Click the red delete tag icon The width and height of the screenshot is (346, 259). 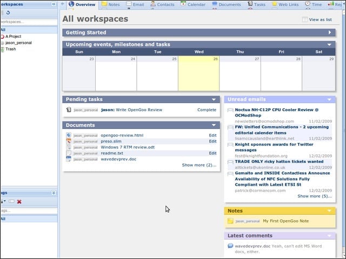[19, 201]
